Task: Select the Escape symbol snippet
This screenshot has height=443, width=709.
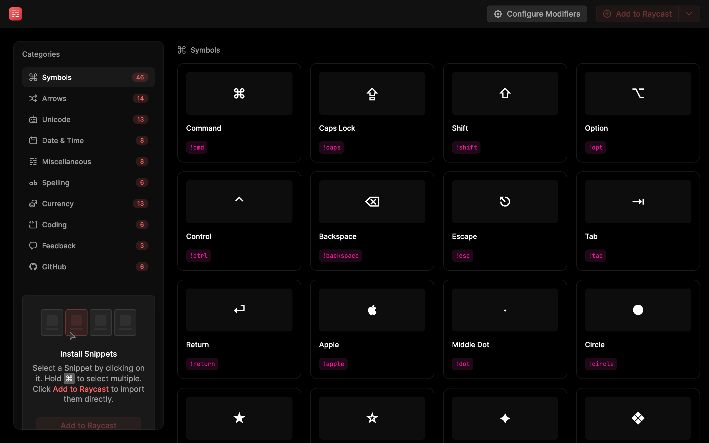Action: 505,221
